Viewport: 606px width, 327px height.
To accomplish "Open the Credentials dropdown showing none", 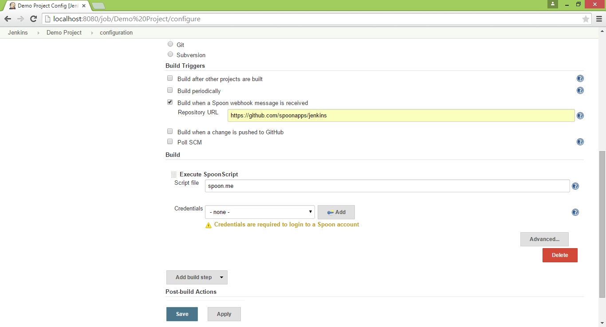I will point(260,212).
